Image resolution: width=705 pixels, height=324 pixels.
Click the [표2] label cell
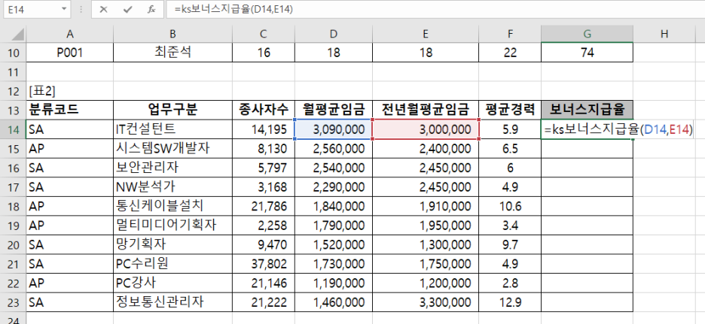pyautogui.click(x=70, y=91)
